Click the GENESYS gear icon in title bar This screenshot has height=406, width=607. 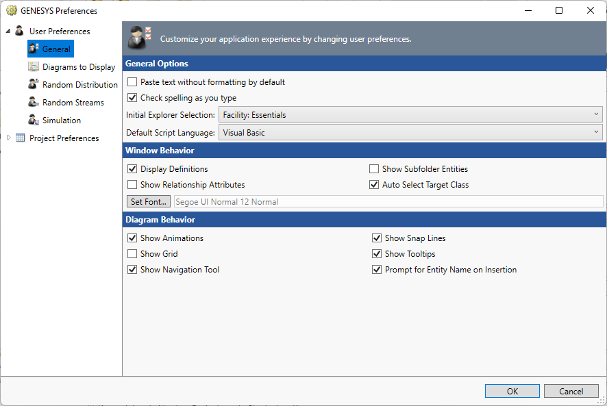11,11
